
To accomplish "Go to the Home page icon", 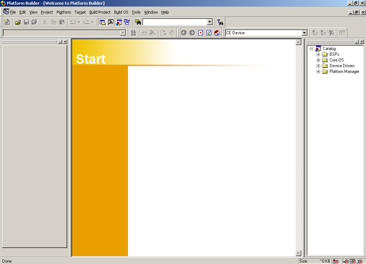I will tap(217, 33).
